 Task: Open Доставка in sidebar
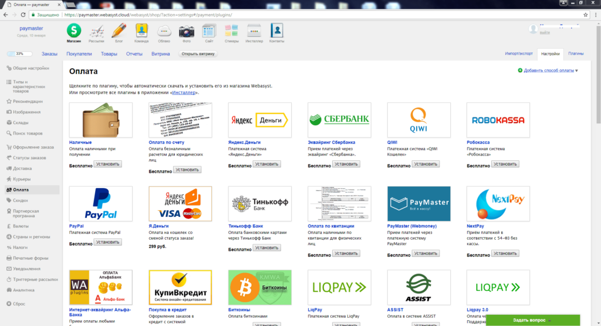click(x=22, y=169)
